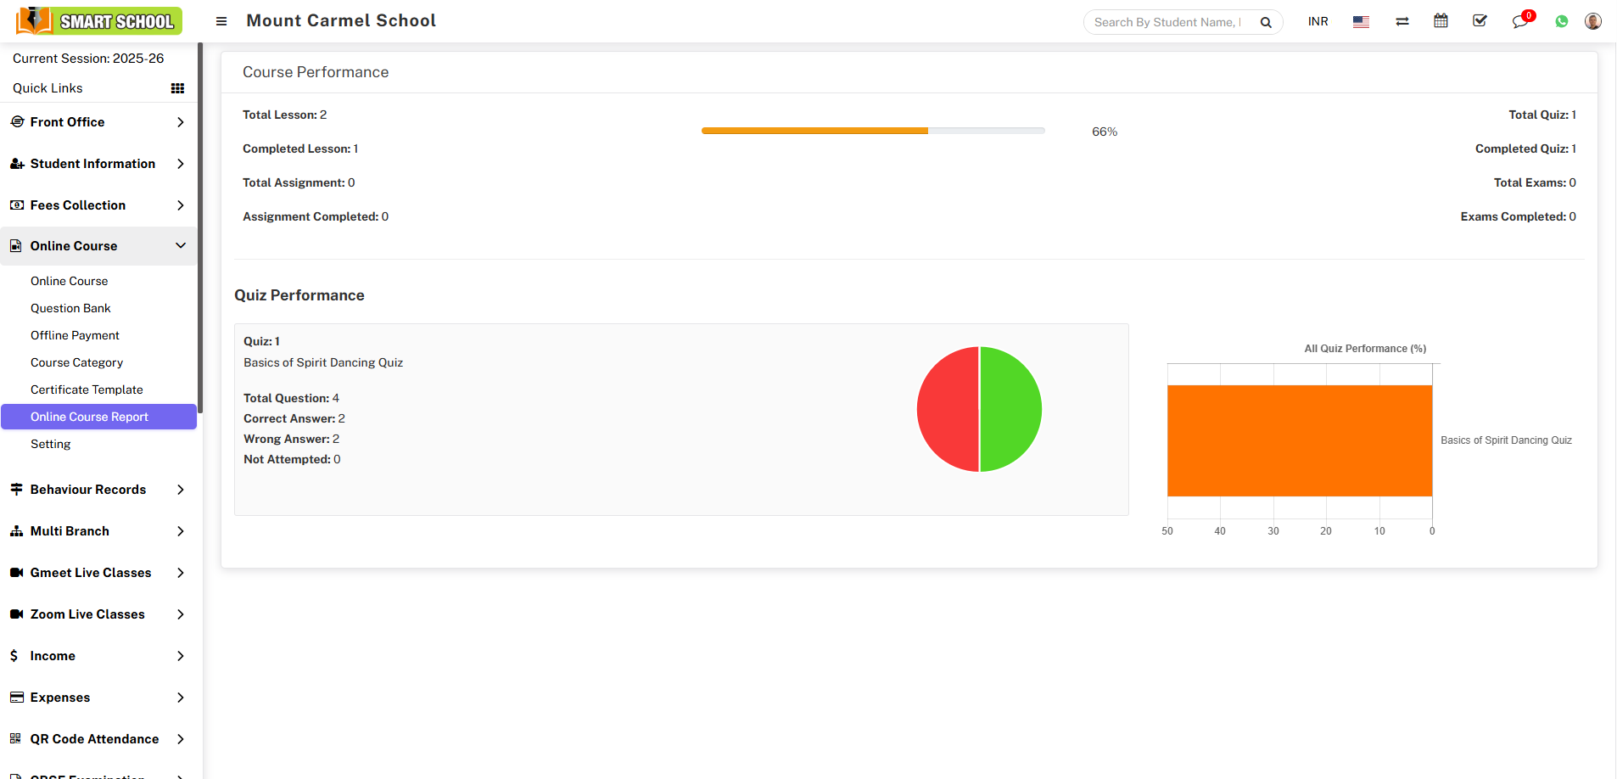Collapse the Online Course menu

tap(98, 246)
